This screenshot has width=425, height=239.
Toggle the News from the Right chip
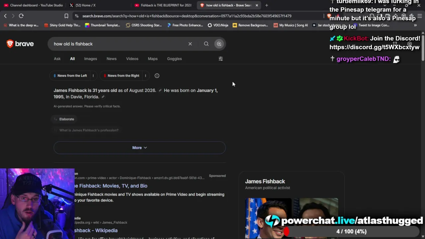tap(121, 76)
